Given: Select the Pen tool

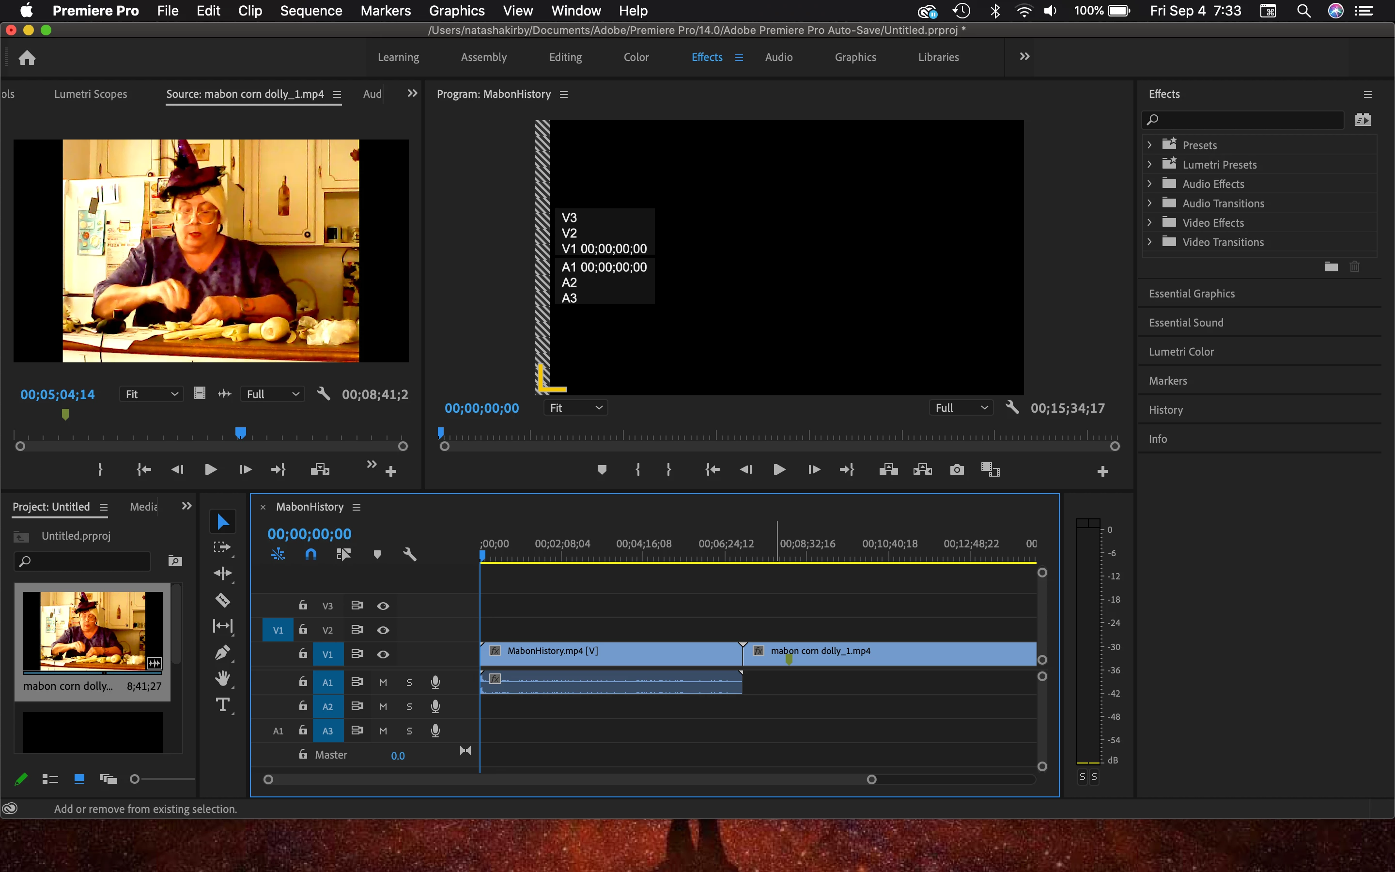Looking at the screenshot, I should pyautogui.click(x=222, y=652).
